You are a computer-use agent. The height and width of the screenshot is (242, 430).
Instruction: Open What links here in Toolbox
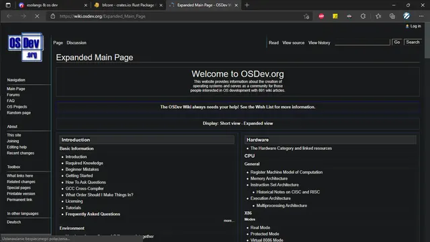[19, 176]
